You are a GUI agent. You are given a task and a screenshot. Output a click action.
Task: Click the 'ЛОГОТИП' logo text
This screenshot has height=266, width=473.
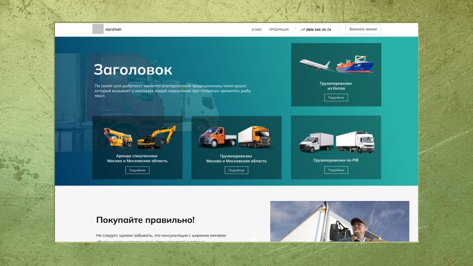point(113,30)
